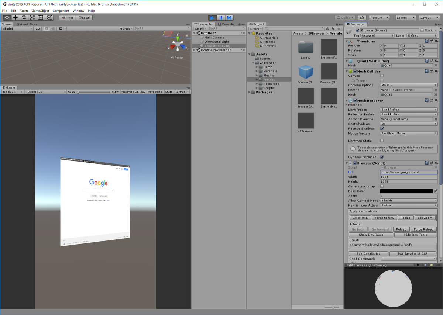Toggle the Static checkbox

click(422, 30)
